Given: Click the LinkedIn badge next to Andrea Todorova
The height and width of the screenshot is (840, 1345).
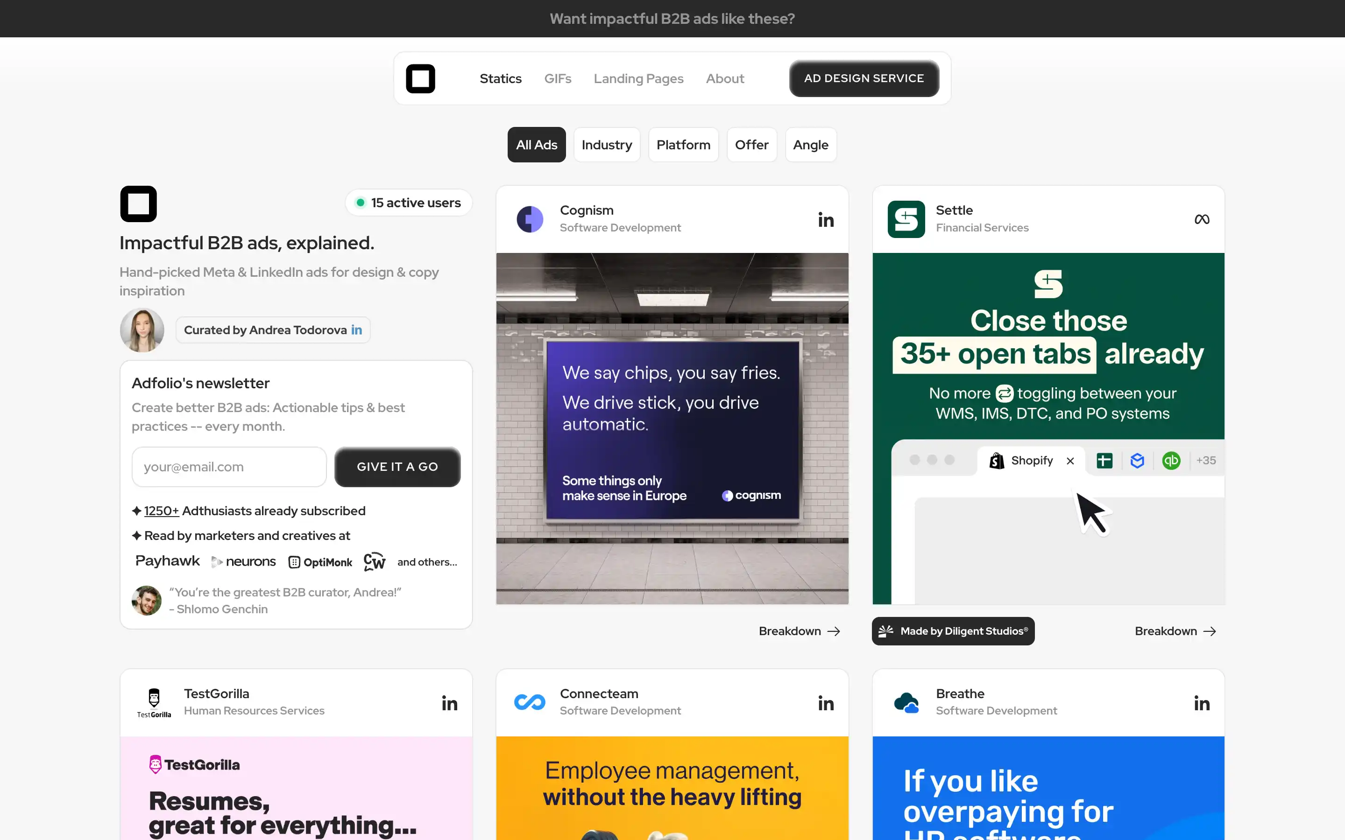Looking at the screenshot, I should pos(356,329).
